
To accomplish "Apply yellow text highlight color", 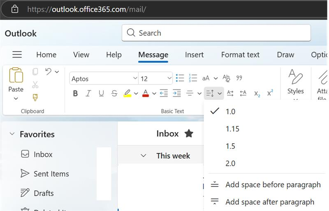I will (x=127, y=93).
